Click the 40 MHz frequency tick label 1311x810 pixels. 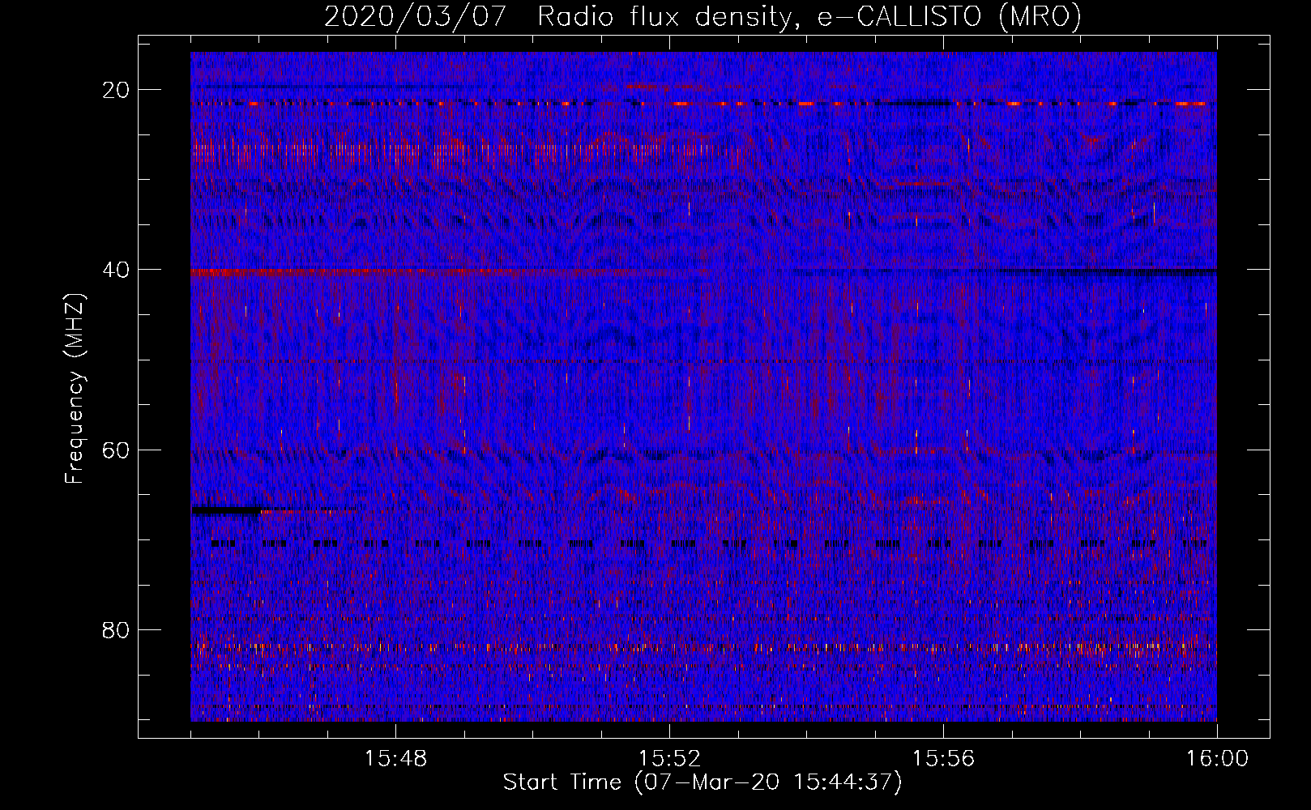coord(117,270)
